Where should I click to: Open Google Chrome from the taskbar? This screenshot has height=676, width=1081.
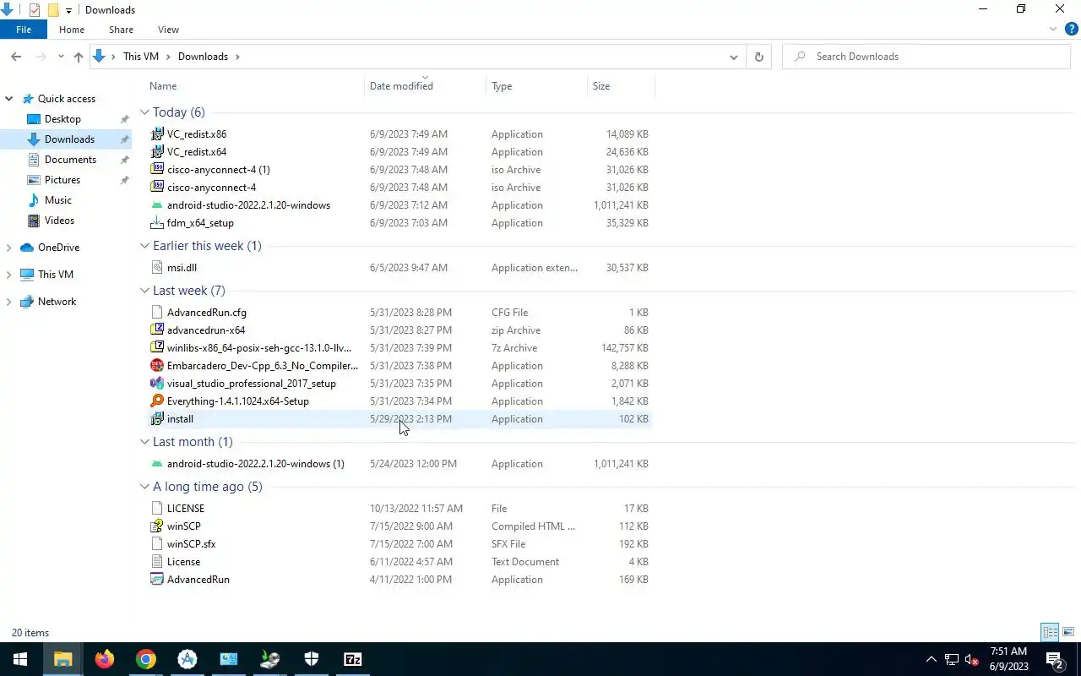click(x=146, y=659)
